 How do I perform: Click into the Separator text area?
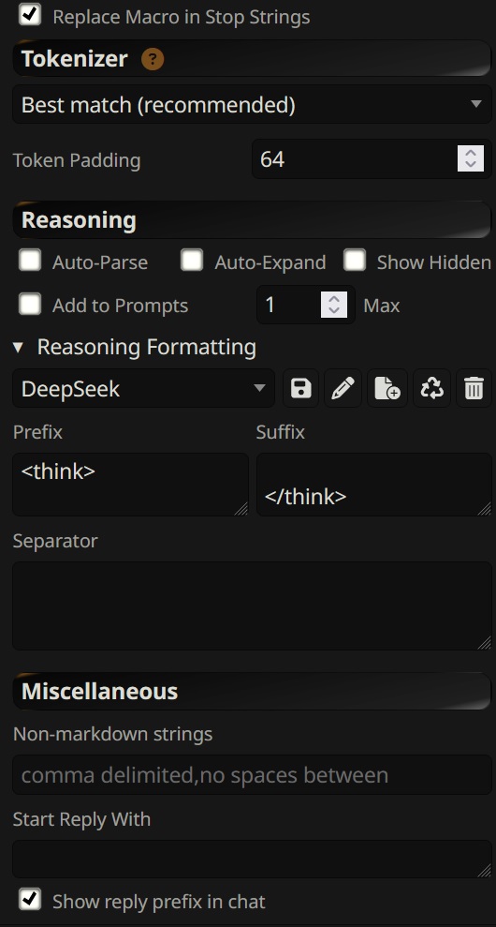click(252, 606)
